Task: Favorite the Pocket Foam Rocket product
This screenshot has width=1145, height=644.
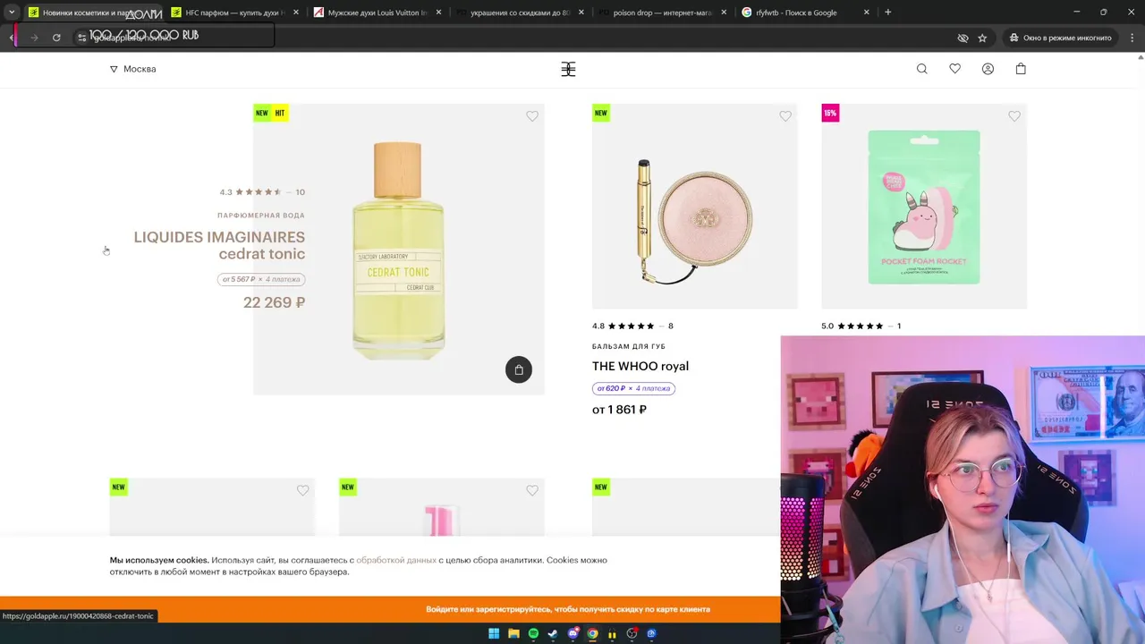Action: coord(1014,116)
